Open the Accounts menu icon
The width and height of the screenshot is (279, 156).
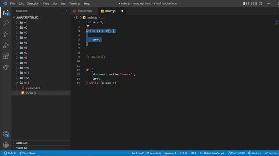coord(6,134)
